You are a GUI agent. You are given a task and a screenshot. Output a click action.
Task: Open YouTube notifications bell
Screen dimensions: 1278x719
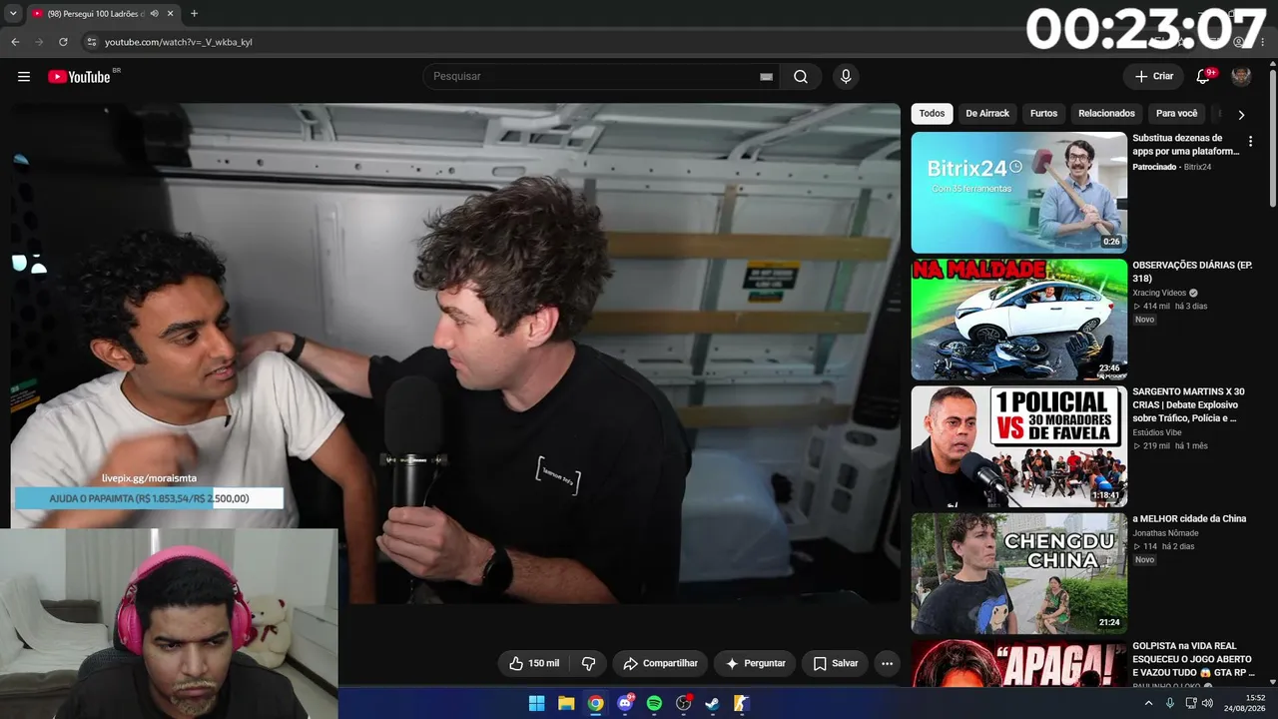point(1203,77)
